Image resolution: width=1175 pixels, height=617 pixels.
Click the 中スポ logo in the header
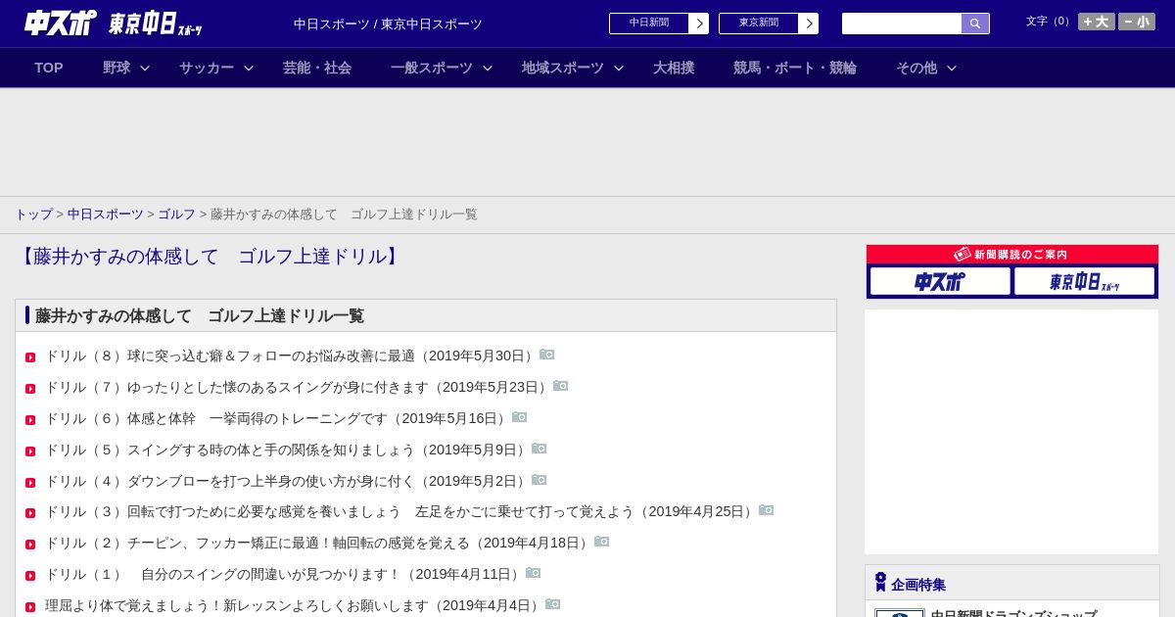click(x=61, y=23)
